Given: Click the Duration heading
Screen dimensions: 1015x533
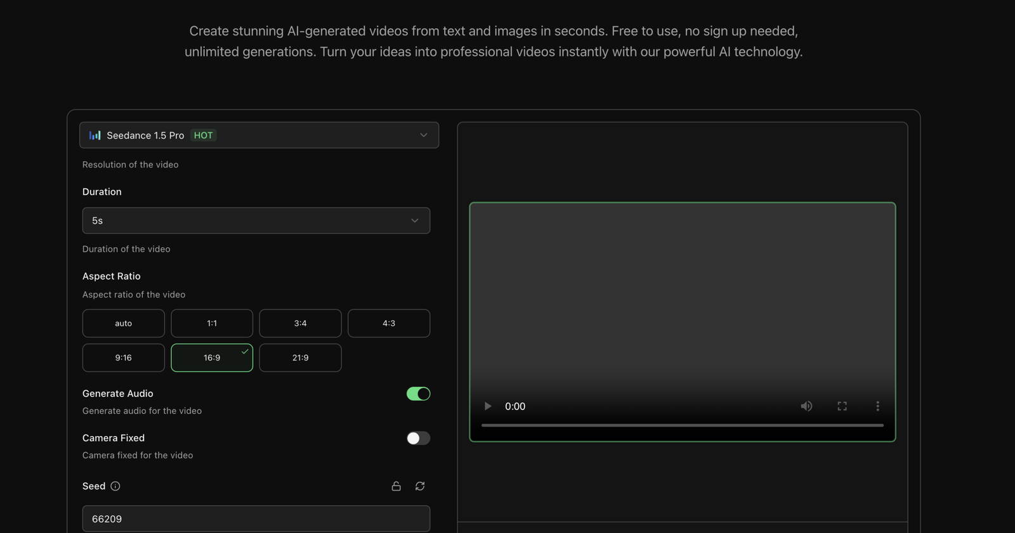Looking at the screenshot, I should pos(102,191).
